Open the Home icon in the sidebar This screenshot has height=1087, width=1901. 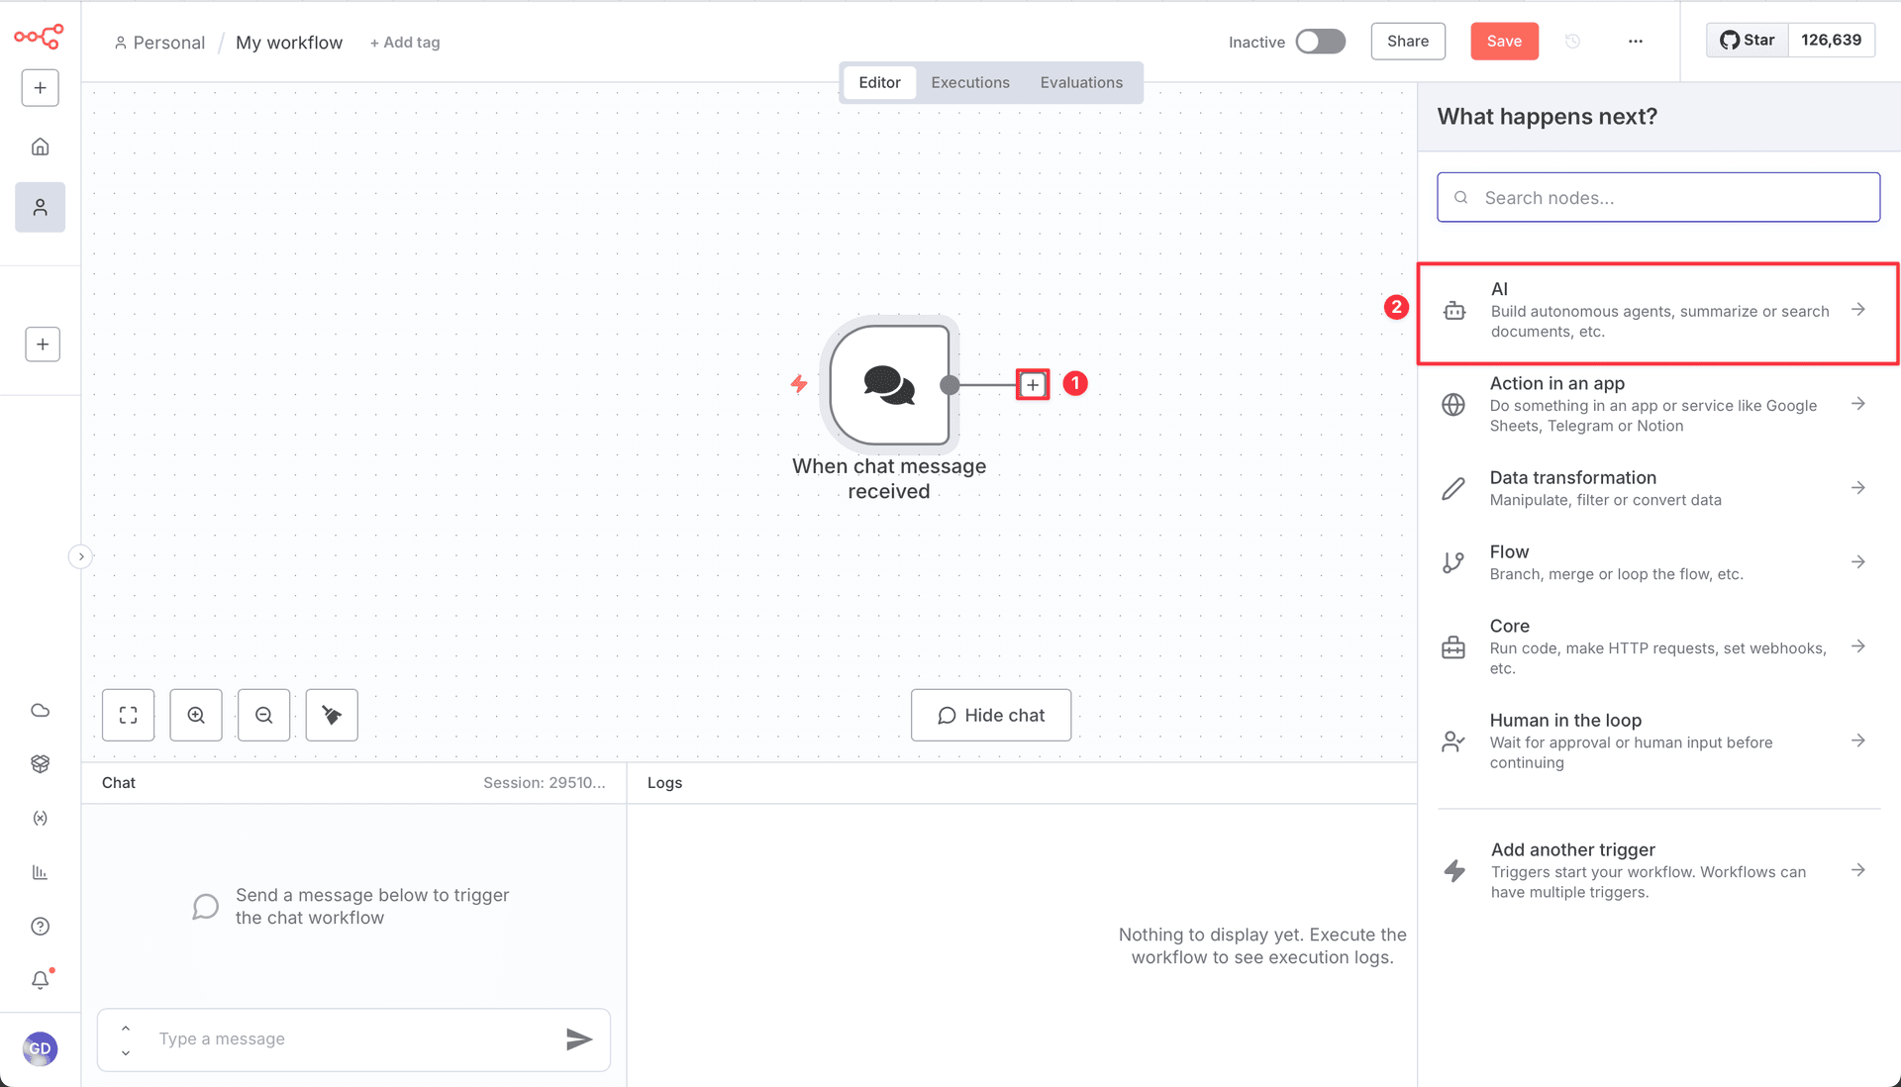coord(40,146)
